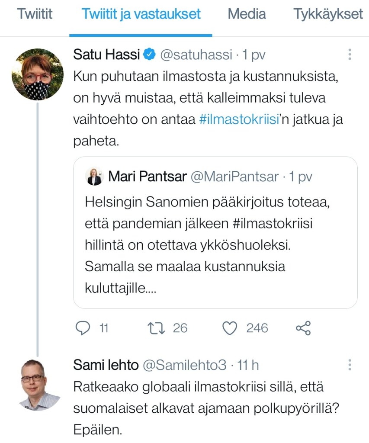Expand the more options menu on Sami Lehto's reply

(x=350, y=365)
